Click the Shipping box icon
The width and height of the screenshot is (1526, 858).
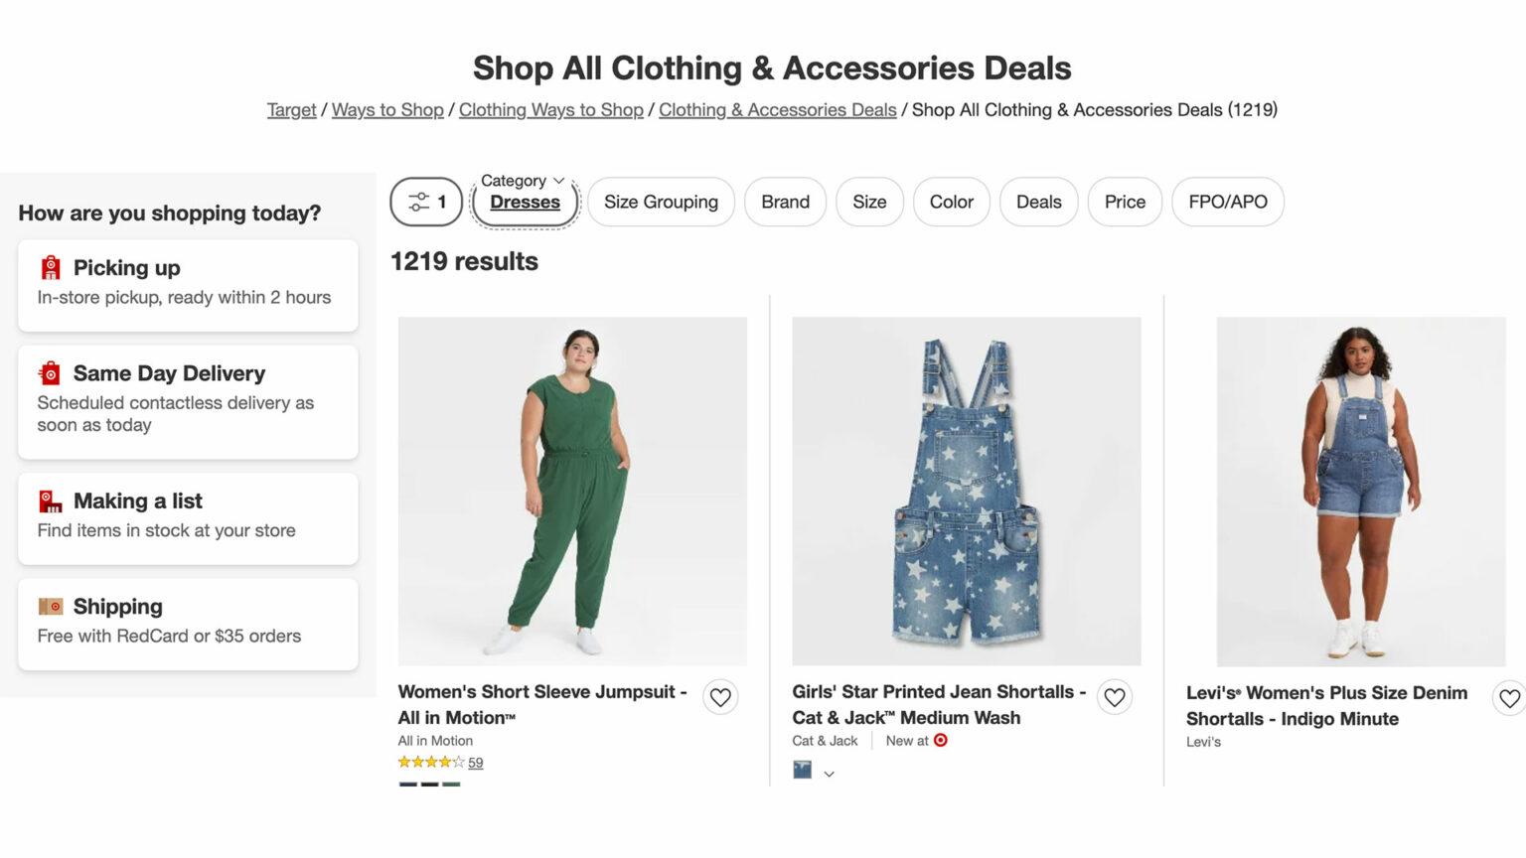click(x=49, y=606)
